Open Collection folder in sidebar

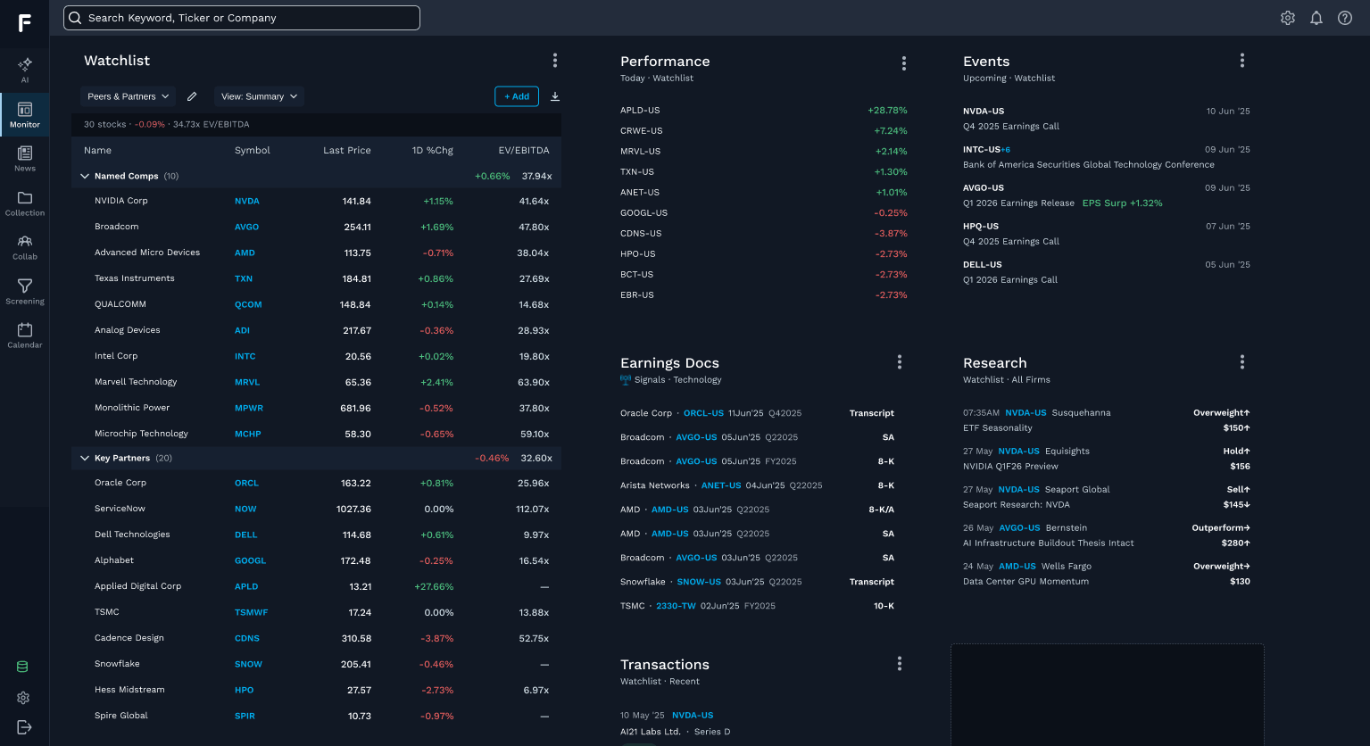point(25,203)
